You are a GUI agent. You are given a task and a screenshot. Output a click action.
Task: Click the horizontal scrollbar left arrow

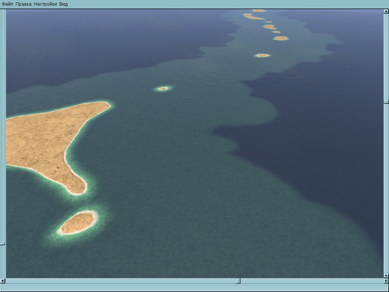[x=3, y=281]
